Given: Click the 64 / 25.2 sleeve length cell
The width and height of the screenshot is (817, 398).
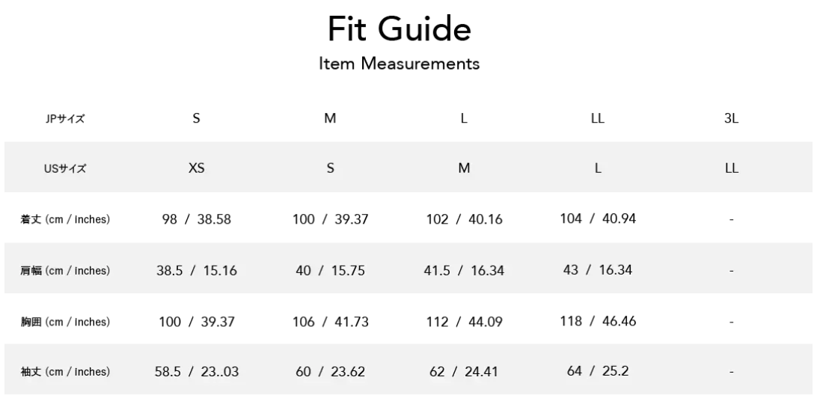Looking at the screenshot, I should click(x=598, y=370).
